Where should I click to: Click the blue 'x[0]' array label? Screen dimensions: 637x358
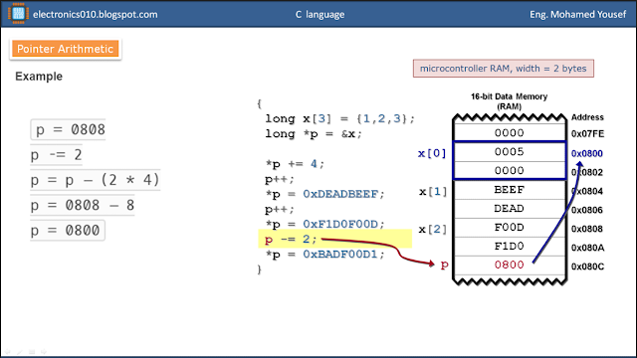pyautogui.click(x=432, y=153)
